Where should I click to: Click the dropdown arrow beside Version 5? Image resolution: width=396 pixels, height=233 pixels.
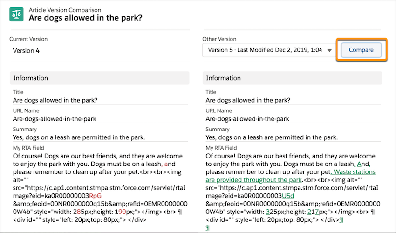[329, 50]
